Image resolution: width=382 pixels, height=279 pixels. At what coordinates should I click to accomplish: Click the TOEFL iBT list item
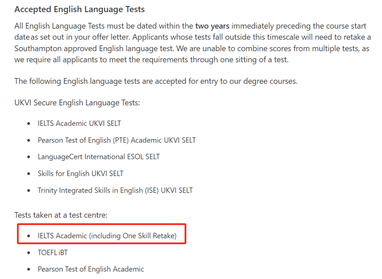click(x=53, y=253)
